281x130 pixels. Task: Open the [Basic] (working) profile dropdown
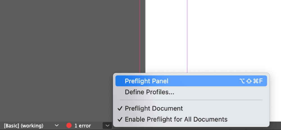point(31,126)
